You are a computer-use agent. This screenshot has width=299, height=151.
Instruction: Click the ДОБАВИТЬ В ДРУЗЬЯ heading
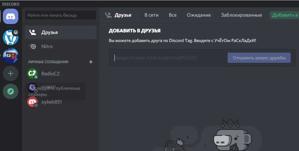coord(135,31)
